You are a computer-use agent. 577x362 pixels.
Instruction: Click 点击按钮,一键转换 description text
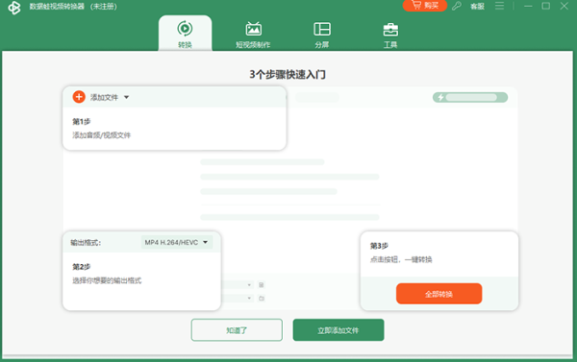click(401, 259)
